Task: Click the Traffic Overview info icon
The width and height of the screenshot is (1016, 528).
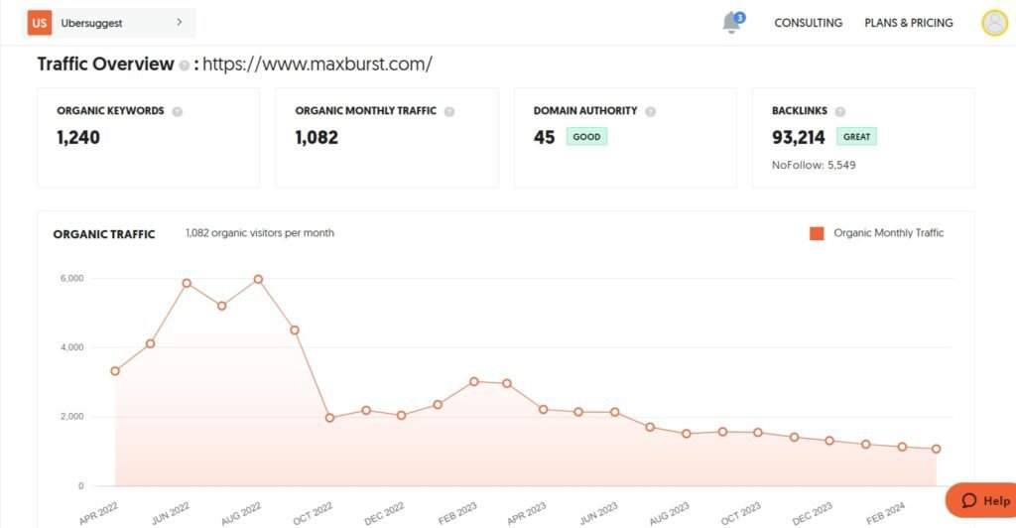Action: click(x=184, y=66)
